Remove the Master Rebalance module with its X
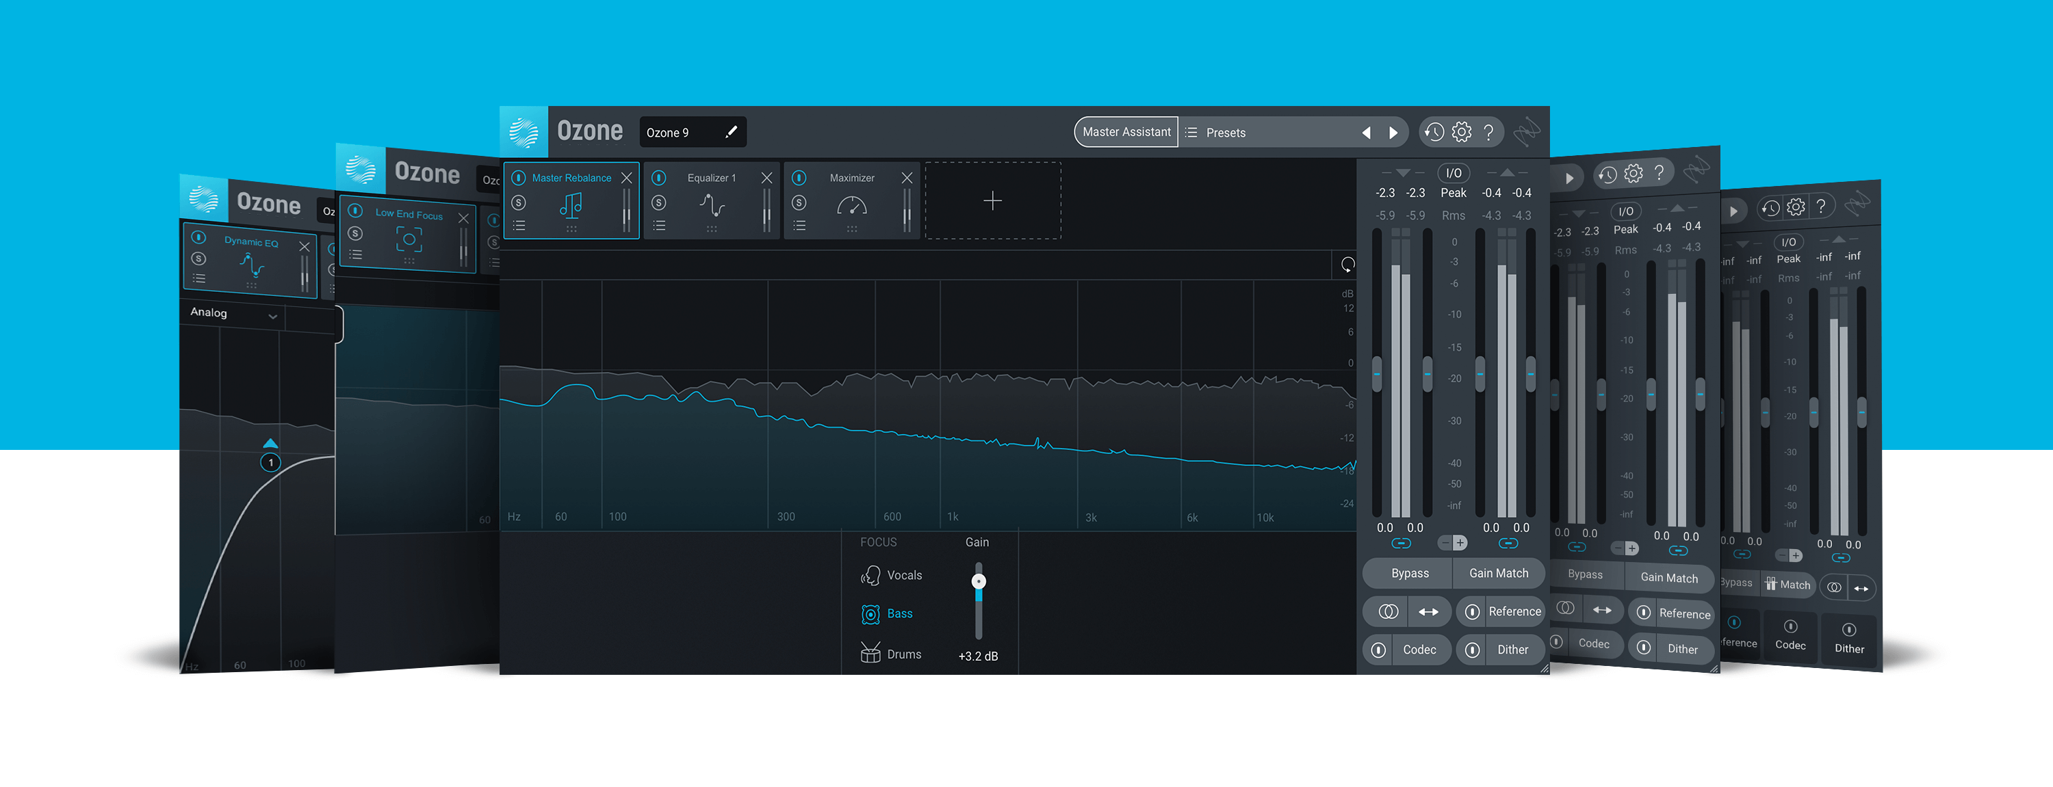The image size is (2053, 787). (626, 178)
